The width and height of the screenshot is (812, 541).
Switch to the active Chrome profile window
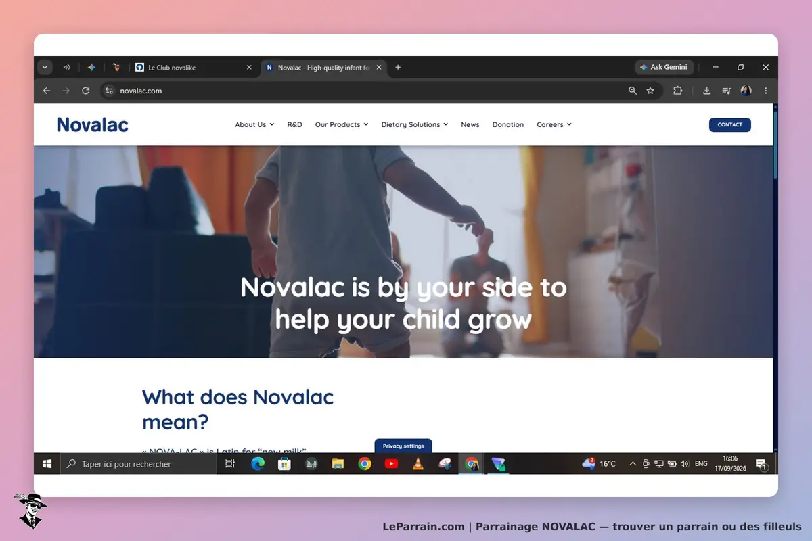click(x=472, y=464)
